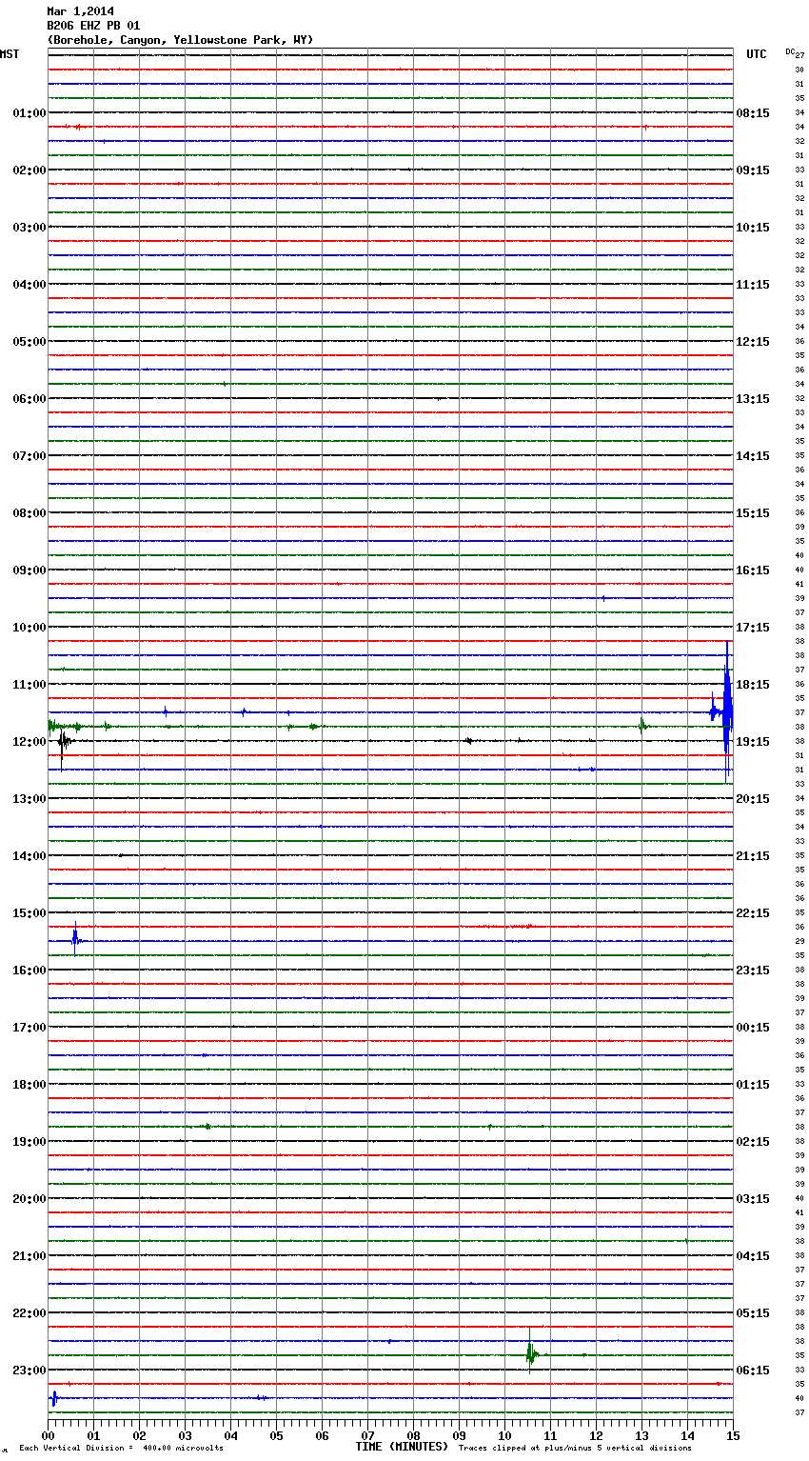This screenshot has height=1461, width=809.
Task: Click the MST timezone header label
Action: 10,54
